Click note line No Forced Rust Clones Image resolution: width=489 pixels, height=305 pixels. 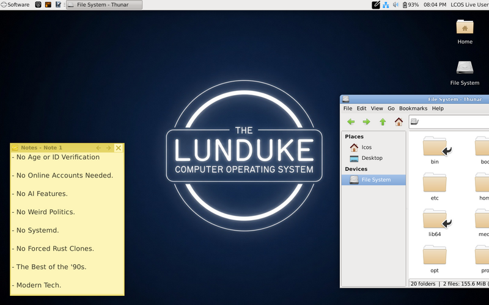pyautogui.click(x=53, y=249)
